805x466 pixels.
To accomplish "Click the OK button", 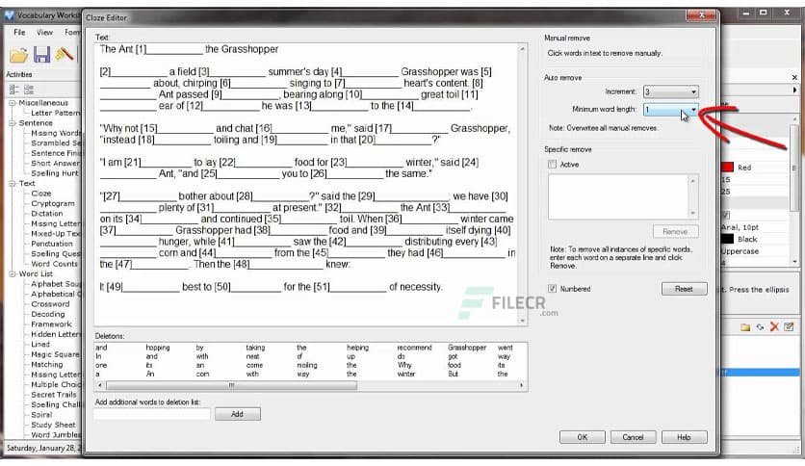I will [583, 437].
